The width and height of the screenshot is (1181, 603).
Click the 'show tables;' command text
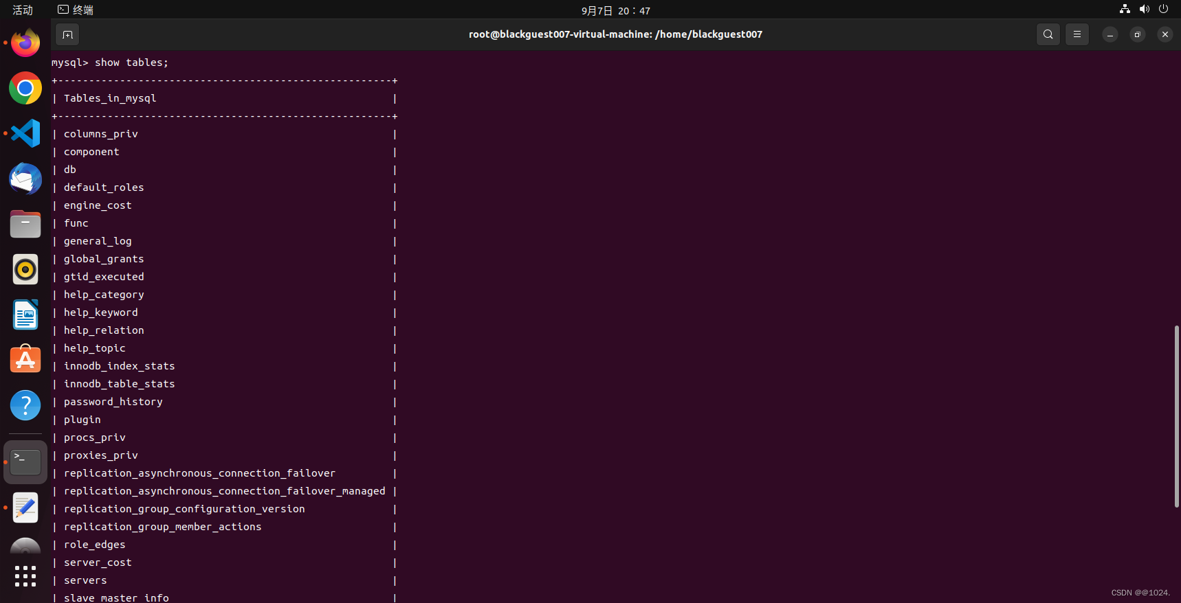pos(131,62)
